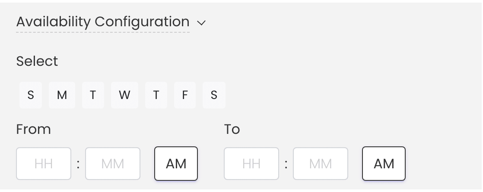The image size is (483, 192).
Task: Click the Select label above the days
Action: pos(37,61)
